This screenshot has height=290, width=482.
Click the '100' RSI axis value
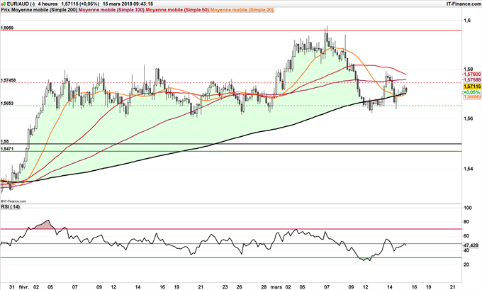point(468,208)
